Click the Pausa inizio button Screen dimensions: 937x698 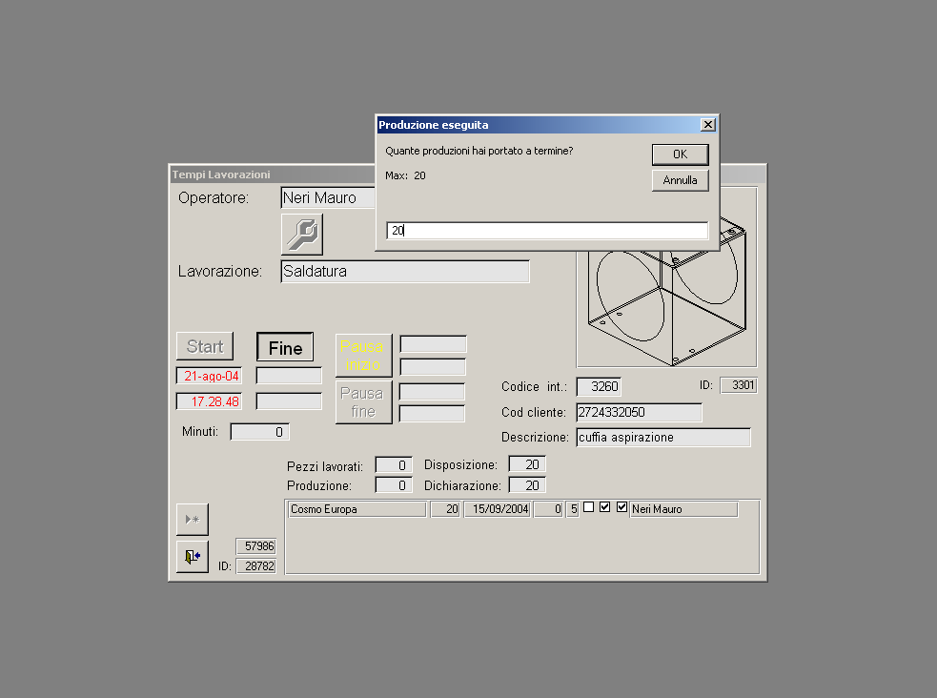pyautogui.click(x=363, y=356)
